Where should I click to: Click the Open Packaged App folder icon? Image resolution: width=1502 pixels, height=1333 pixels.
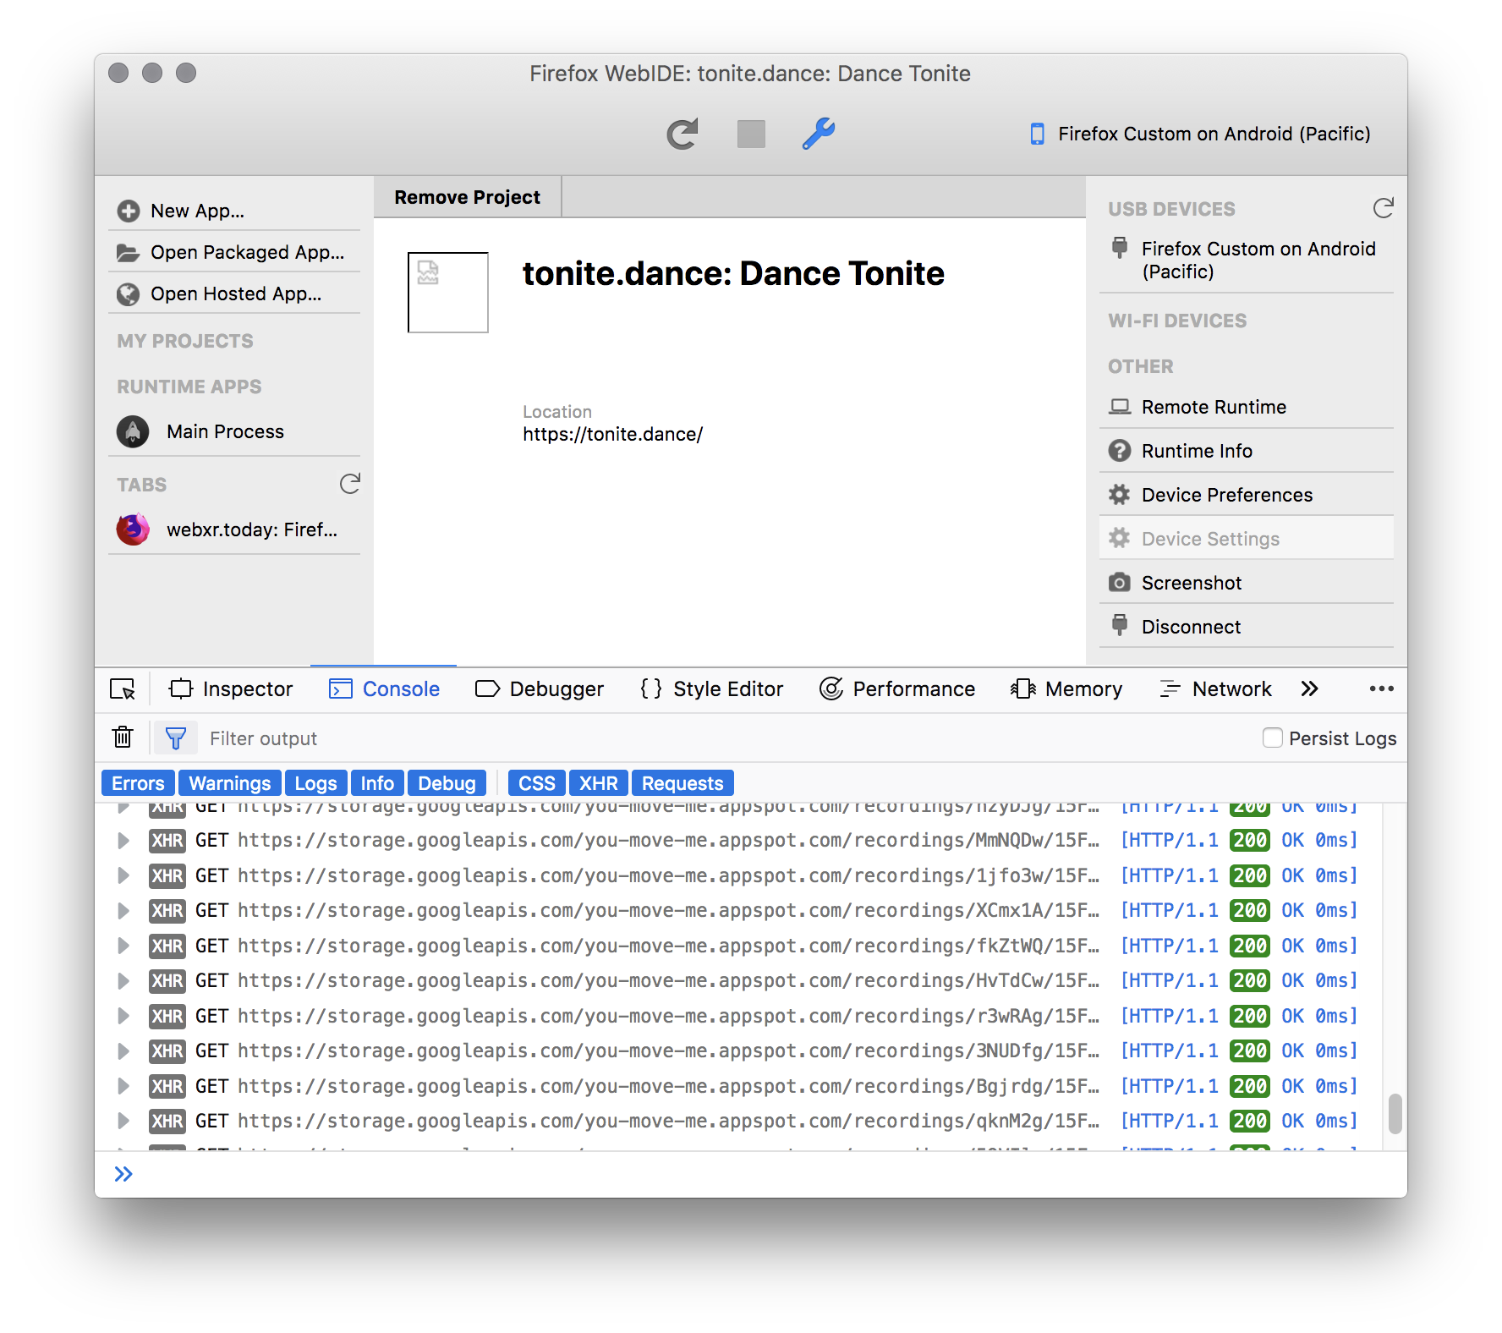pos(129,252)
